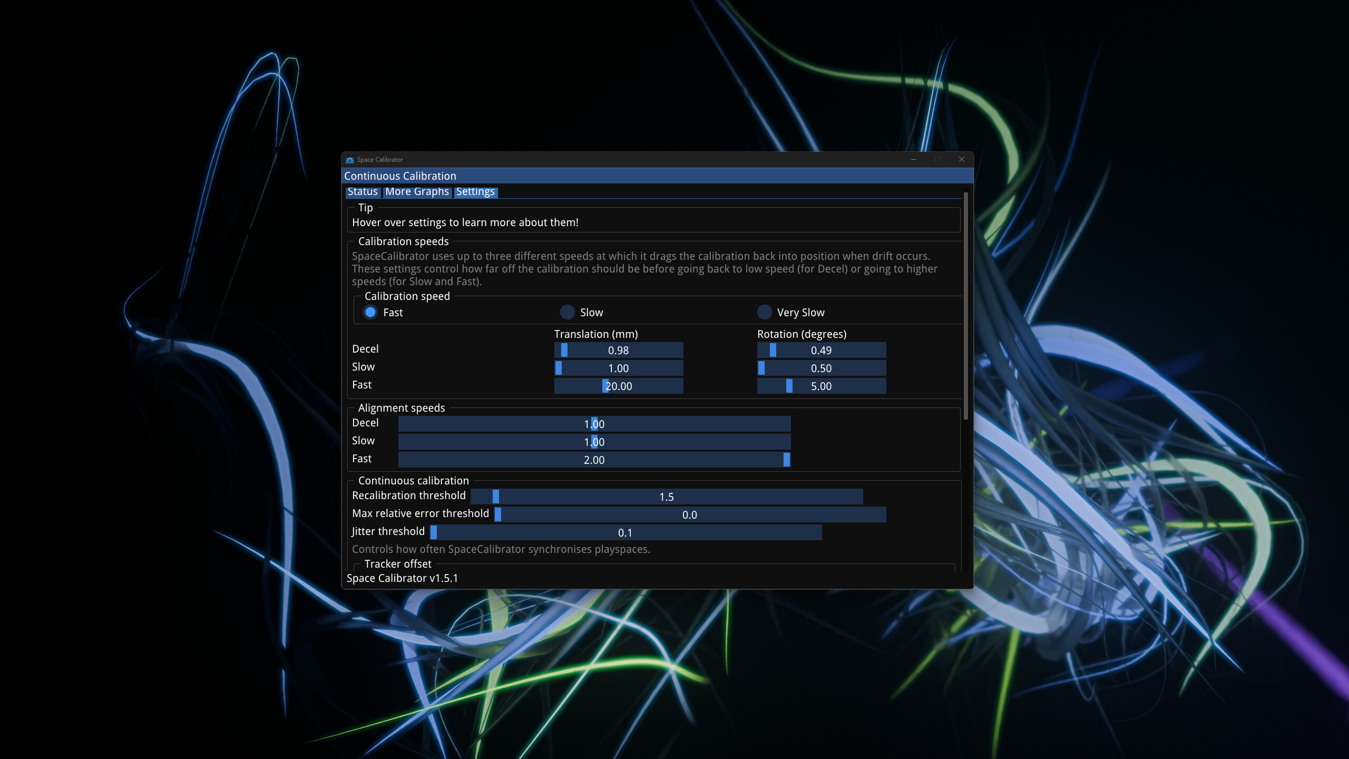Select the Slow calibration speed option
Screen dimensions: 1349x759
click(567, 312)
